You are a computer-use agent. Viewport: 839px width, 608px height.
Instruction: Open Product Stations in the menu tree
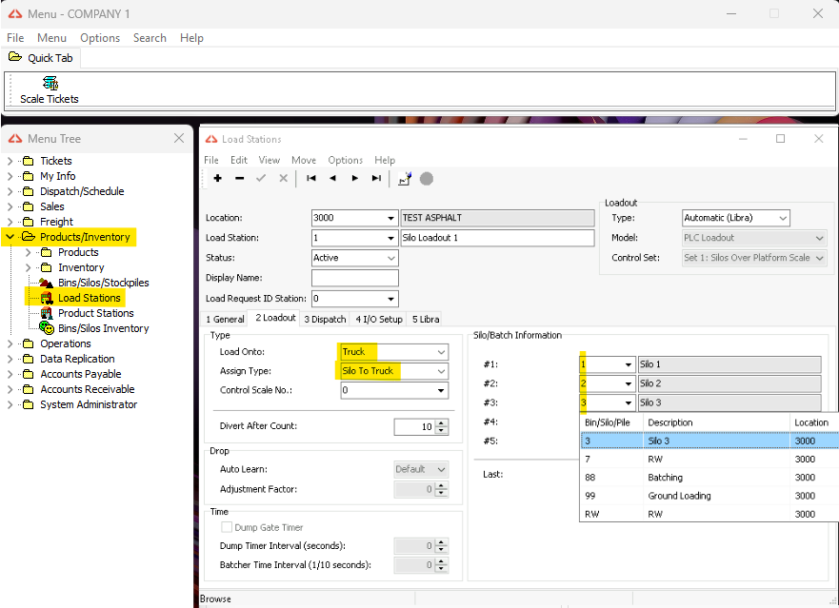click(x=96, y=313)
